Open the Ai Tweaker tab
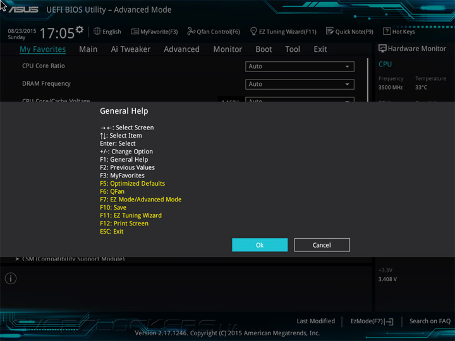This screenshot has width=455, height=341. click(x=131, y=49)
